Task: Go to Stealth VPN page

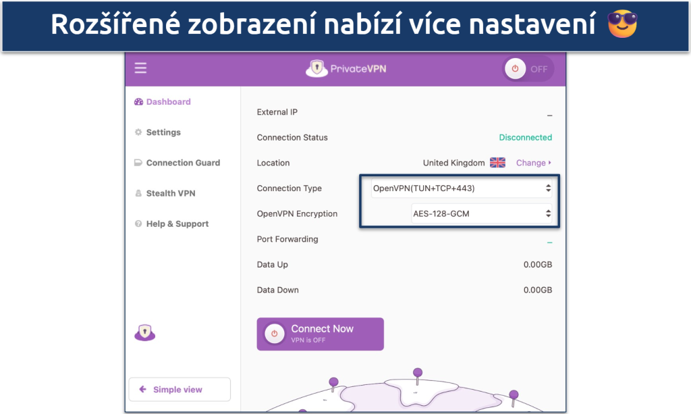Action: tap(171, 194)
